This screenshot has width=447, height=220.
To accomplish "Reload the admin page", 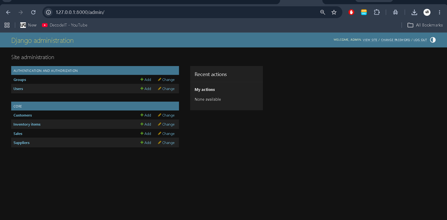I will tap(33, 12).
